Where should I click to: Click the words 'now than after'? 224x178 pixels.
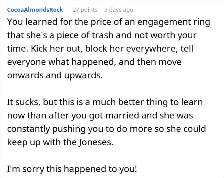click(38, 115)
